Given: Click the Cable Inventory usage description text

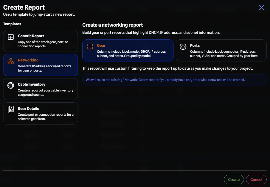Looking at the screenshot, I should 46,92.
